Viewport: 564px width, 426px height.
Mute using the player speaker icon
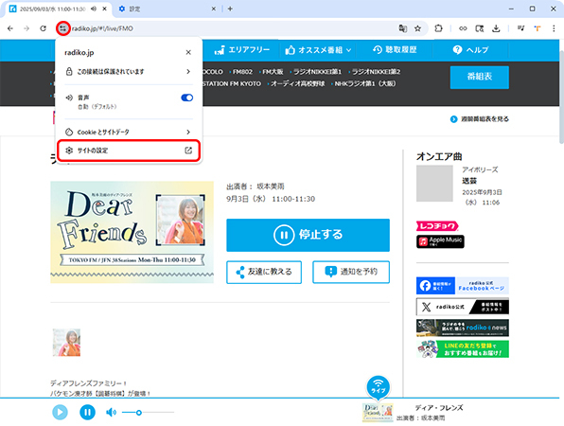click(x=111, y=413)
